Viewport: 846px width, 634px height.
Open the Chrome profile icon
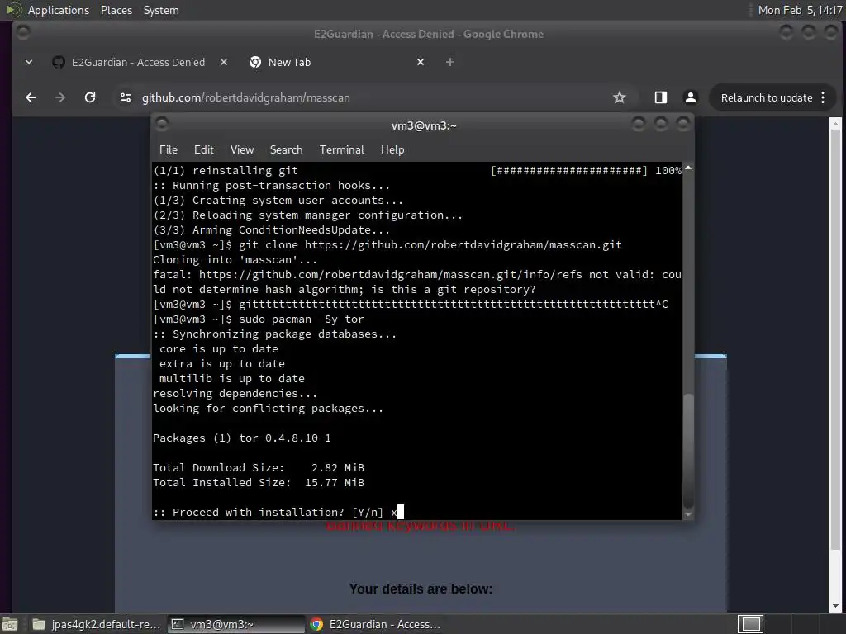pyautogui.click(x=690, y=97)
